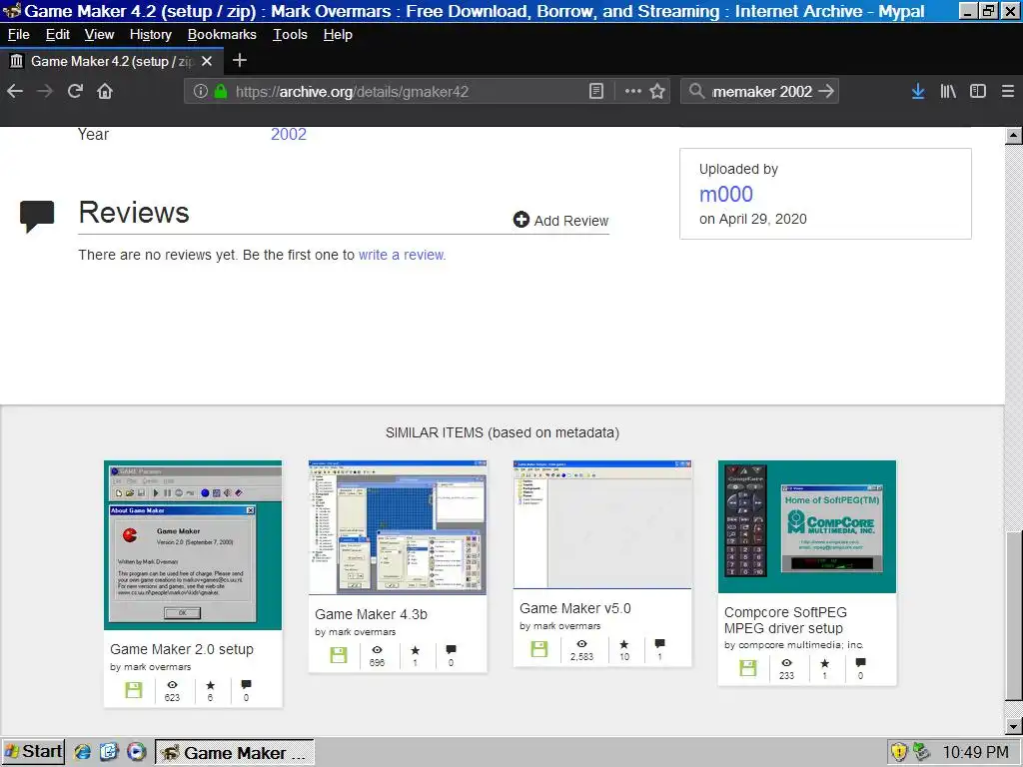Bookmark this page with star icon

(x=657, y=91)
